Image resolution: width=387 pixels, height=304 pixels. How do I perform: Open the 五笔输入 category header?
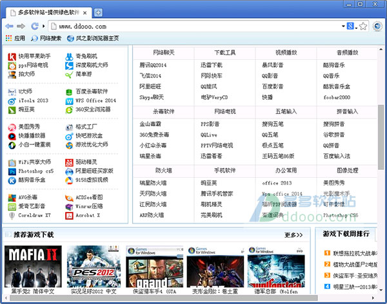(x=286, y=111)
